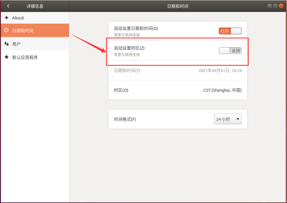
Task: Open the 用户 settings panel
Action: [x=35, y=43]
